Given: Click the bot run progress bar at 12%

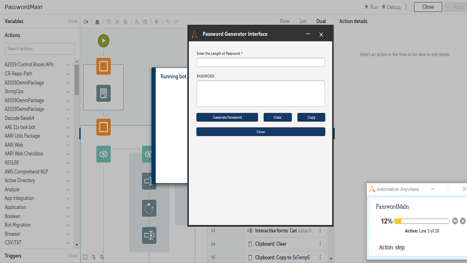Looking at the screenshot, I should [422, 221].
